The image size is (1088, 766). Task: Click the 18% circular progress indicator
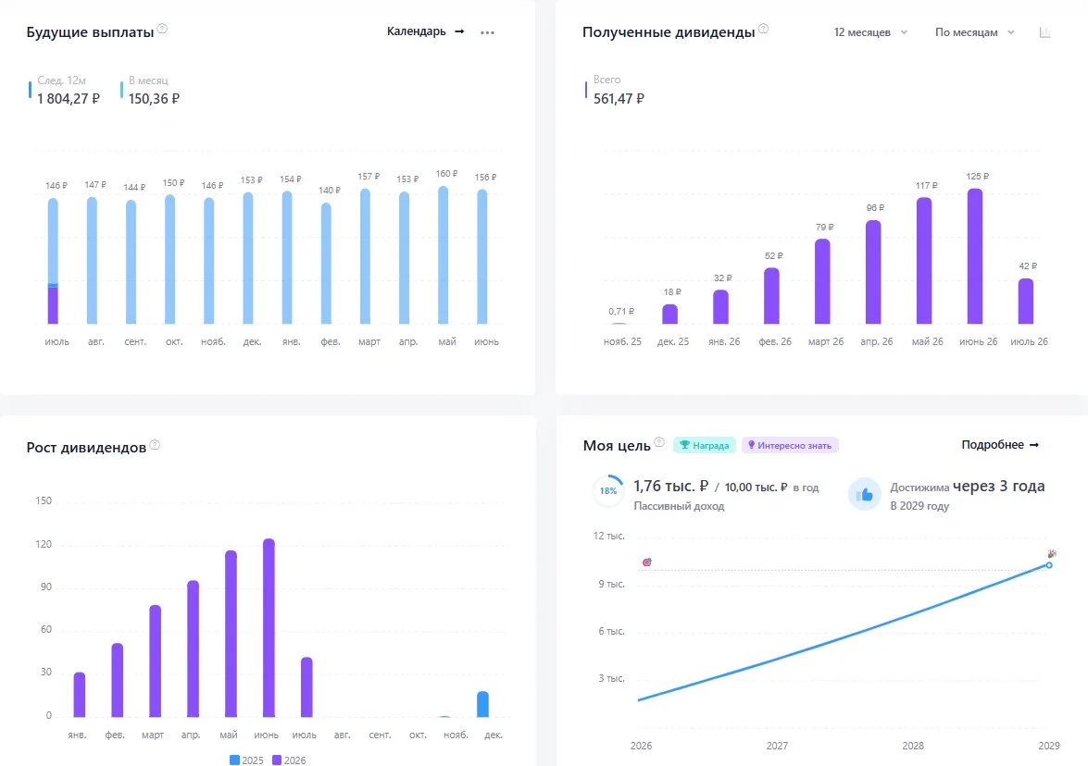click(608, 491)
